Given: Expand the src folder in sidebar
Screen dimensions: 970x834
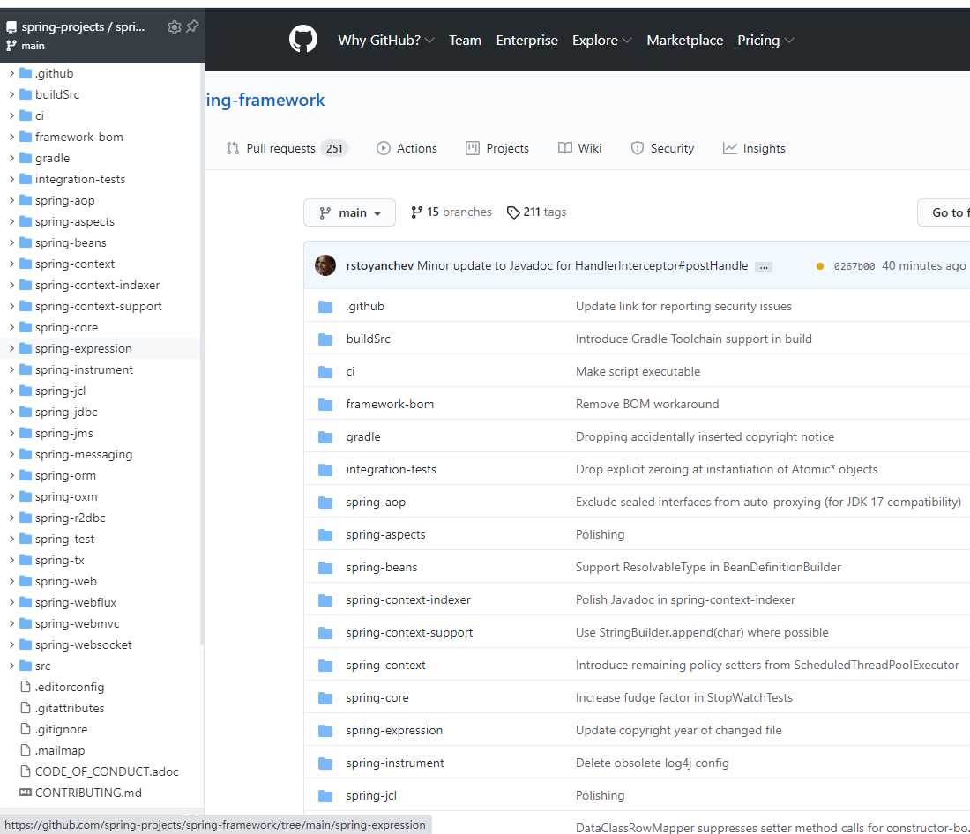Looking at the screenshot, I should click(11, 666).
